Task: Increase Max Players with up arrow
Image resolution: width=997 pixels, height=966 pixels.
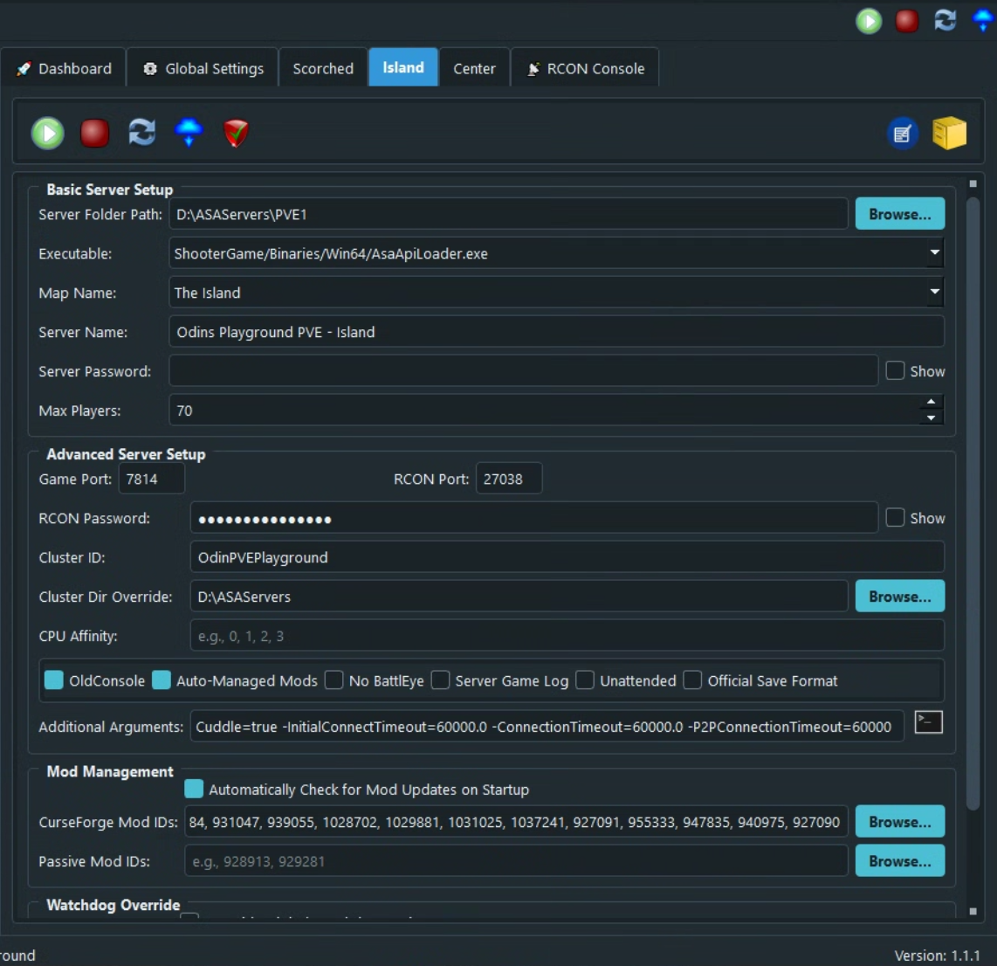Action: pos(932,403)
